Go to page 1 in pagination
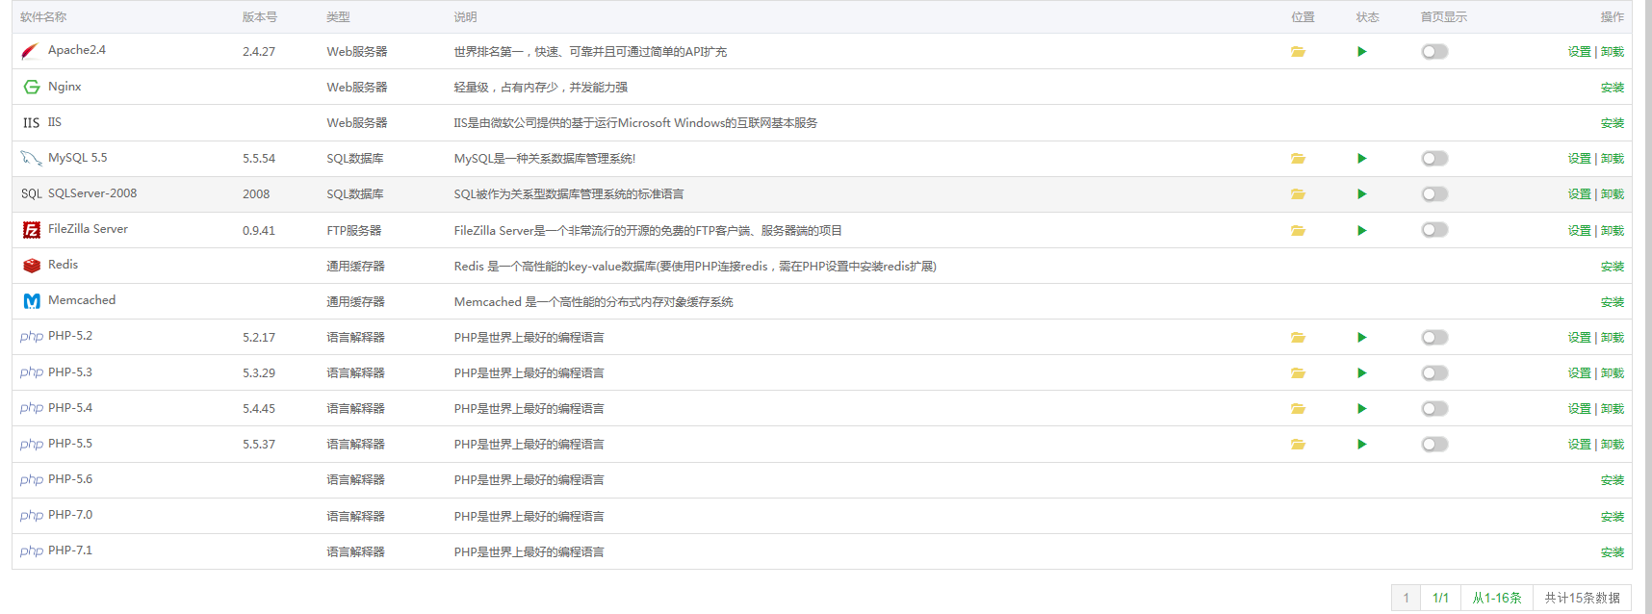Screen dimensions: 1652x614 1406,598
